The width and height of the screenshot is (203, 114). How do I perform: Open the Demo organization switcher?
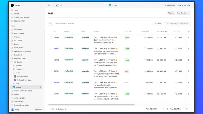[17, 5]
